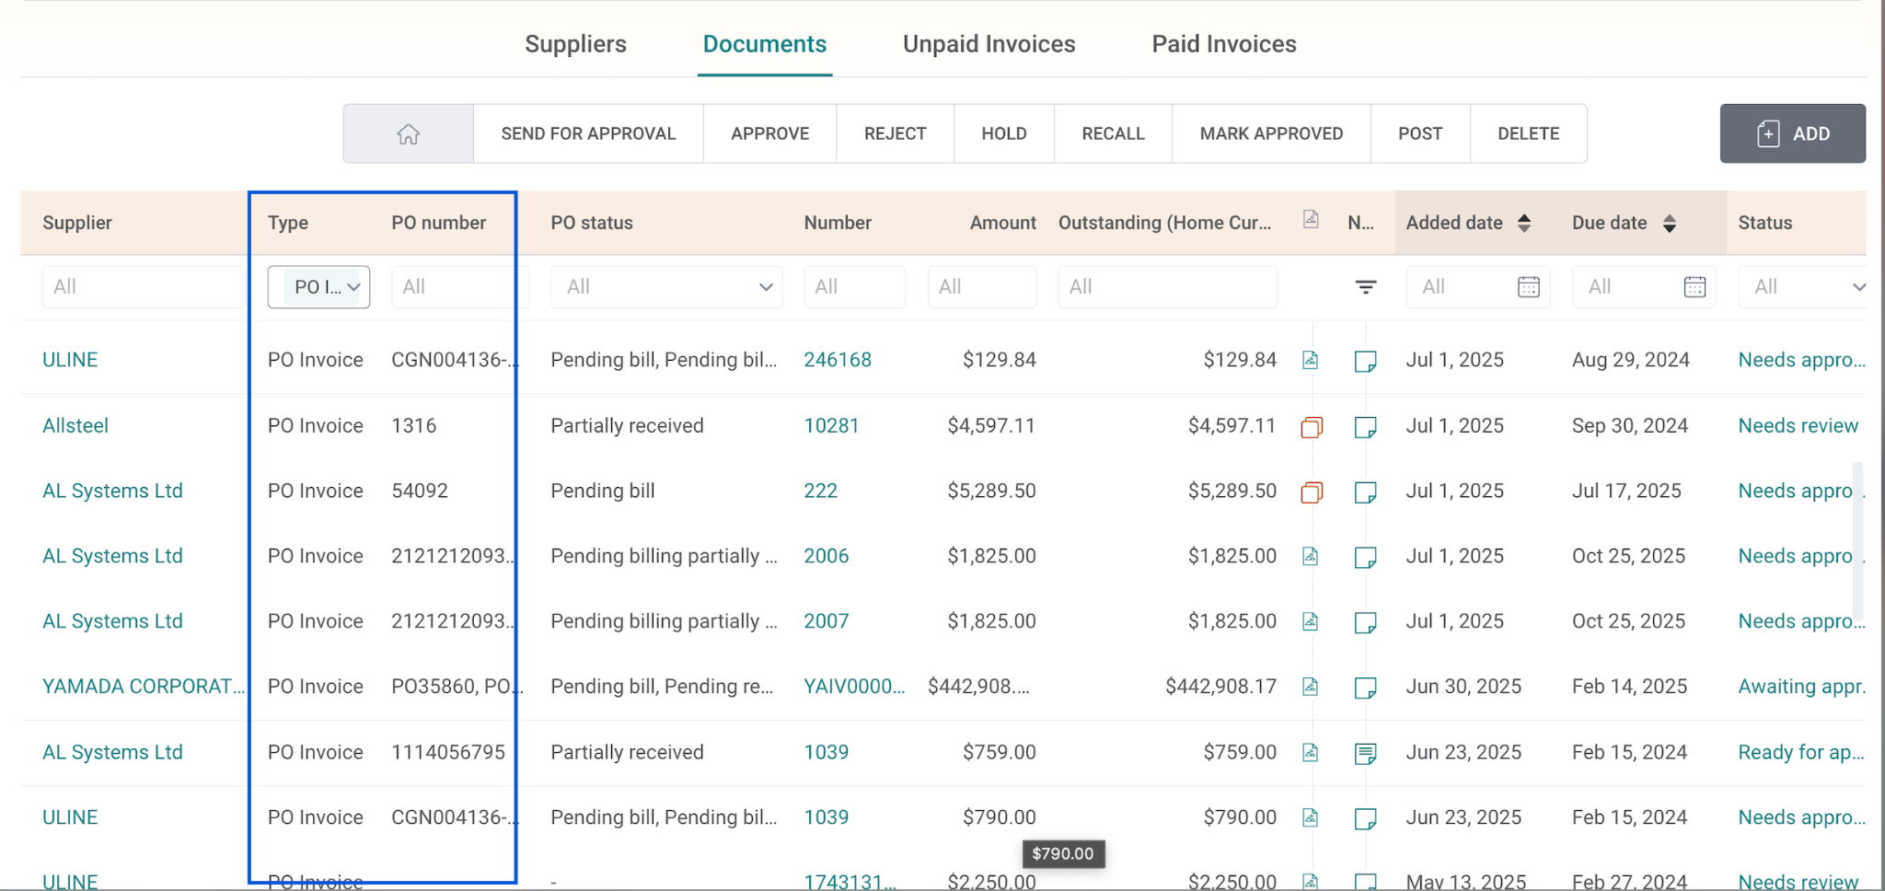Click the RECALL button
This screenshot has width=1885, height=891.
(x=1114, y=133)
